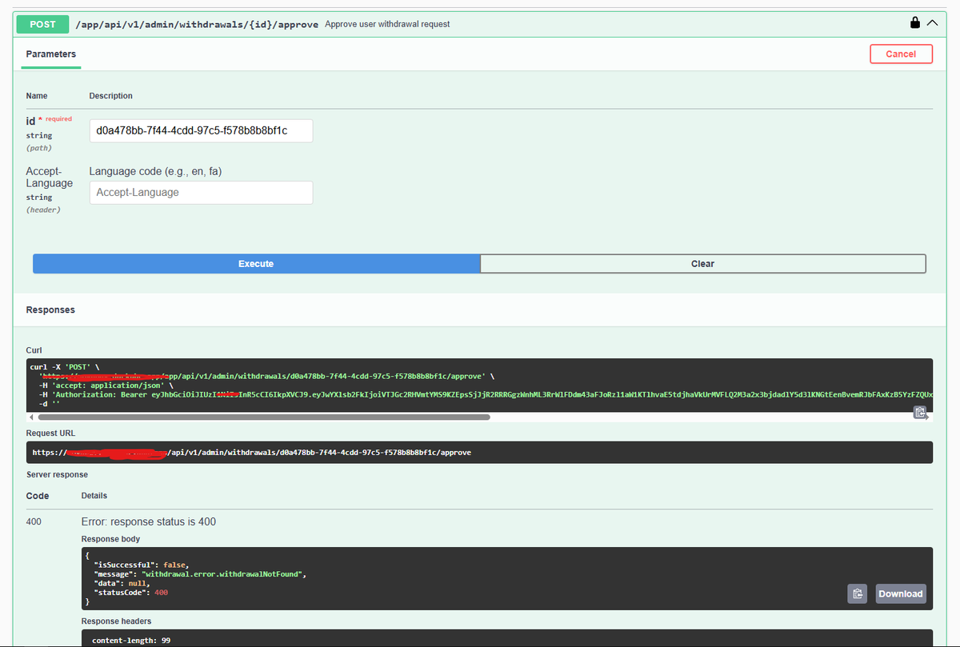Click the POST method badge
The width and height of the screenshot is (960, 647).
tap(43, 24)
